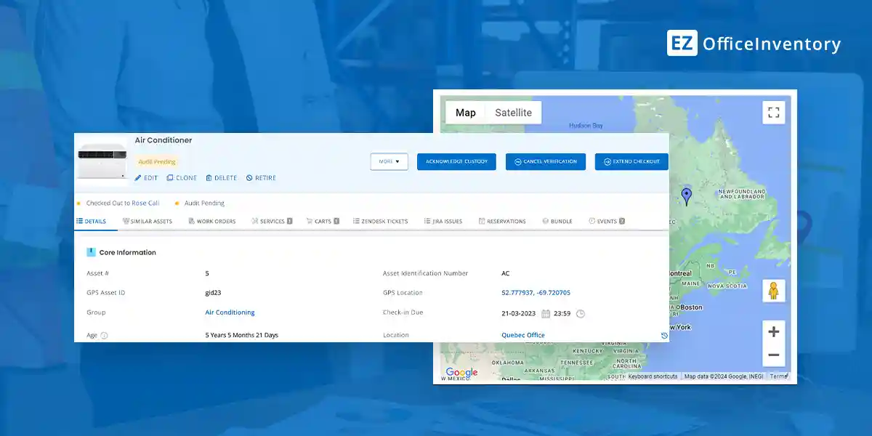872x436 pixels.
Task: Switch map to Satellite view
Action: point(513,113)
